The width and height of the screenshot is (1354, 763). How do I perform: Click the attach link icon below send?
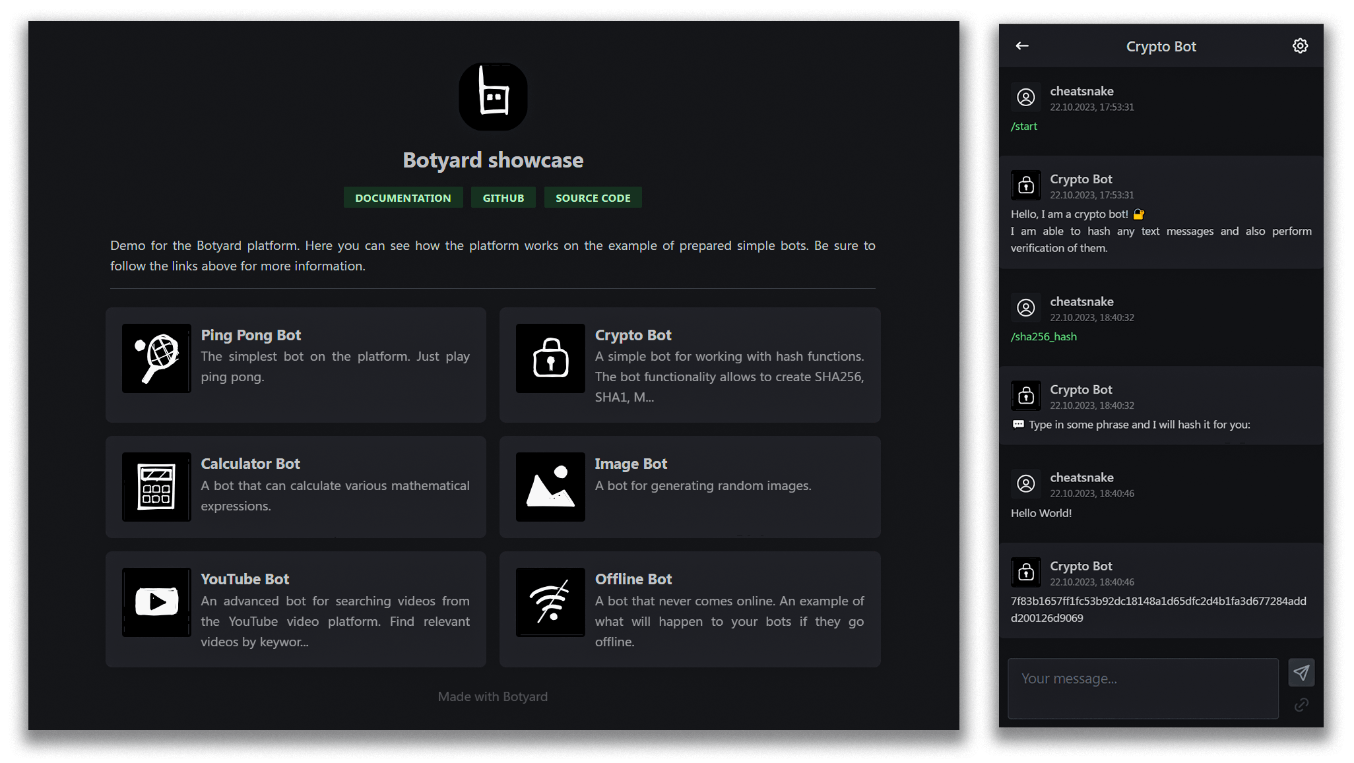tap(1301, 705)
